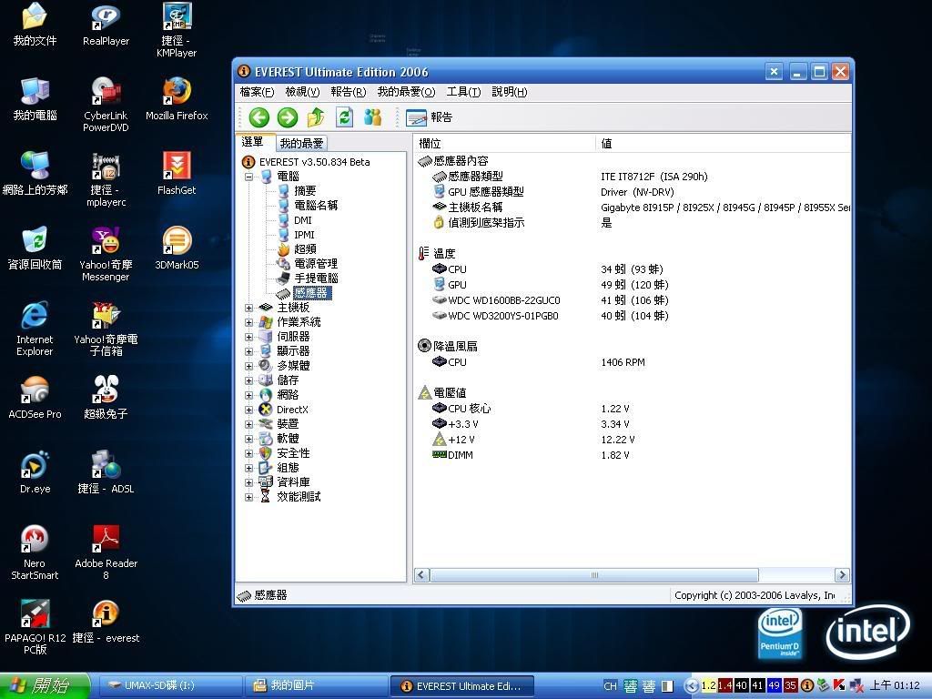This screenshot has width=932, height=699.
Task: Click the green Back arrow toolbar icon
Action: [x=259, y=117]
